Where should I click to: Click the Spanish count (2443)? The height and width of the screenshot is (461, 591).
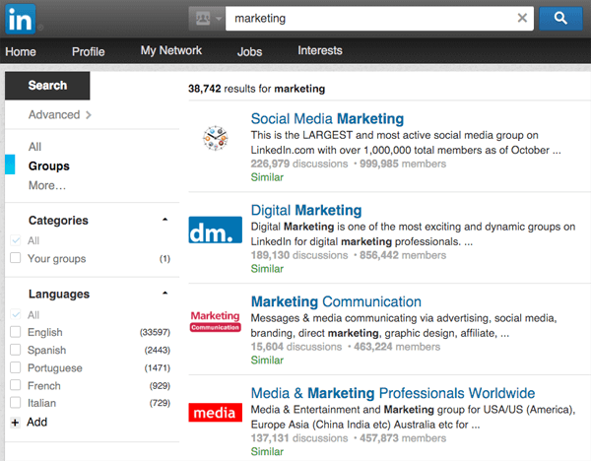coord(158,350)
